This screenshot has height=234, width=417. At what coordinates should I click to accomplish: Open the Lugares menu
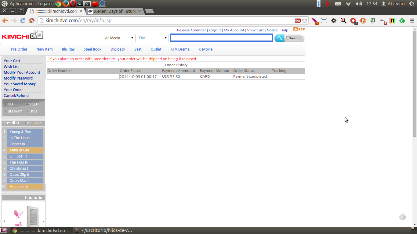point(45,4)
